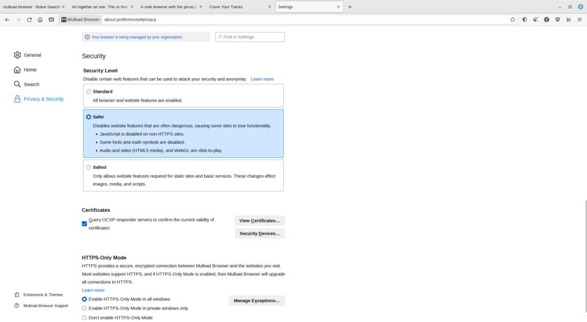587x322 pixels.
Task: Bookmark this page with the star icon
Action: (x=512, y=19)
